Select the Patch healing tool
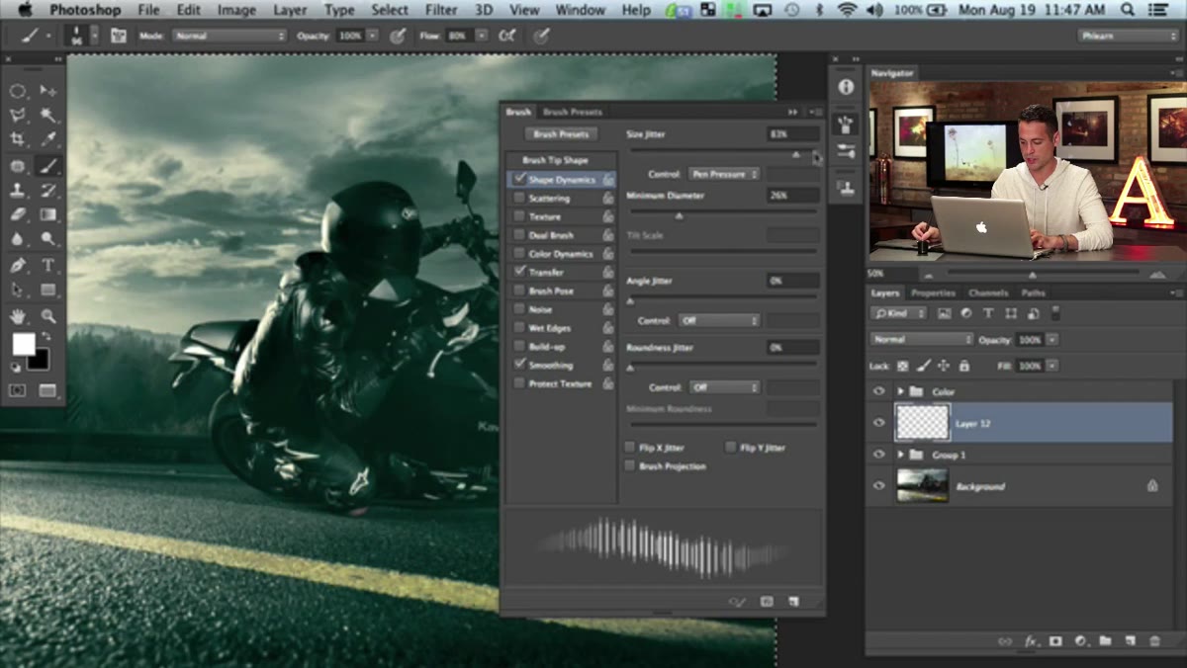 (18, 166)
